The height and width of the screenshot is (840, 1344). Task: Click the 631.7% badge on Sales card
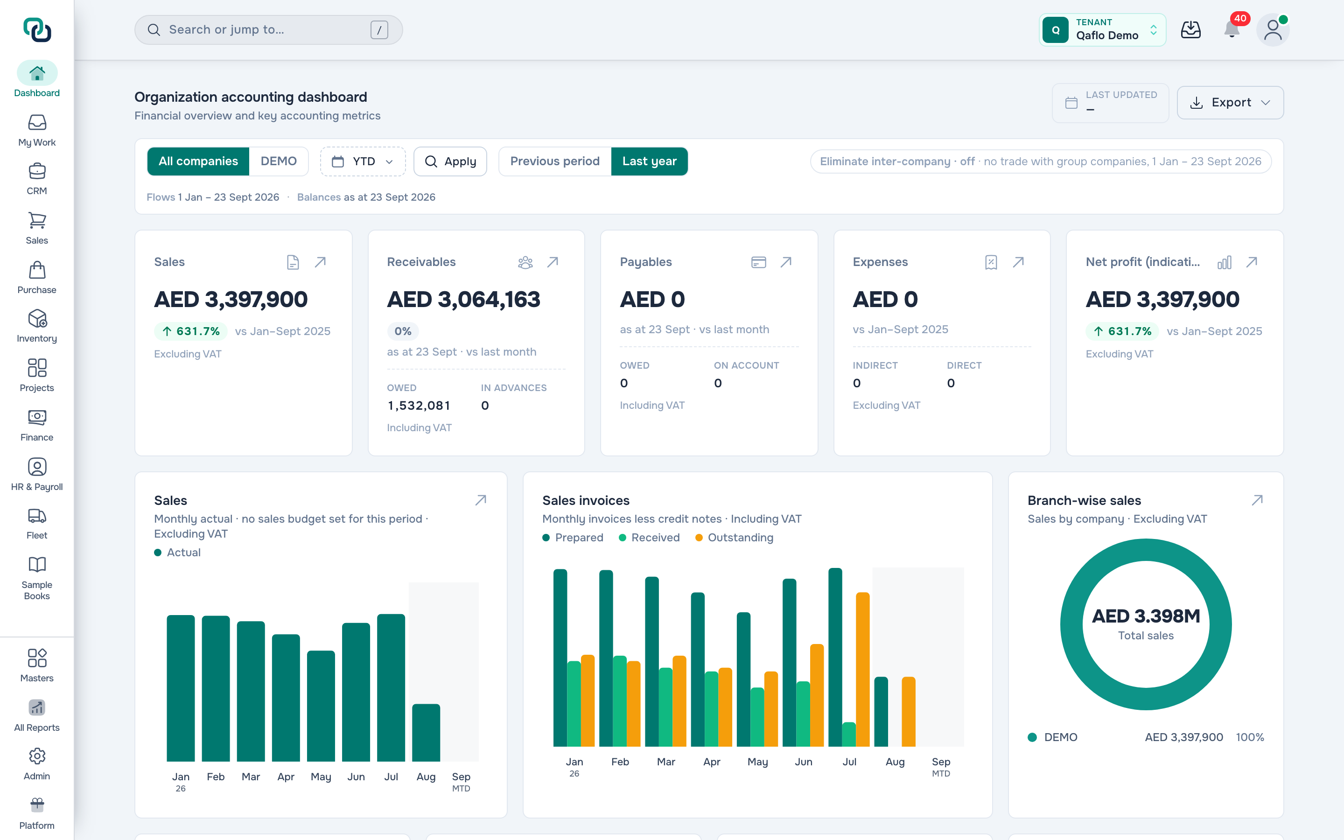tap(190, 331)
